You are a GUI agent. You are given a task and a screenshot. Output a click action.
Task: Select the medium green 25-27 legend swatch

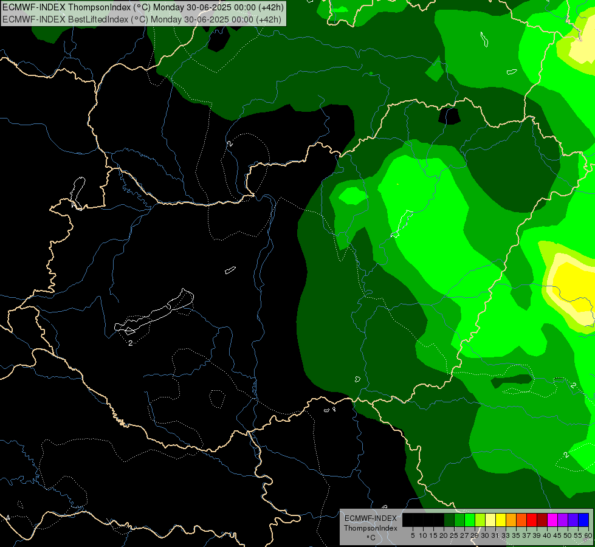click(x=459, y=520)
